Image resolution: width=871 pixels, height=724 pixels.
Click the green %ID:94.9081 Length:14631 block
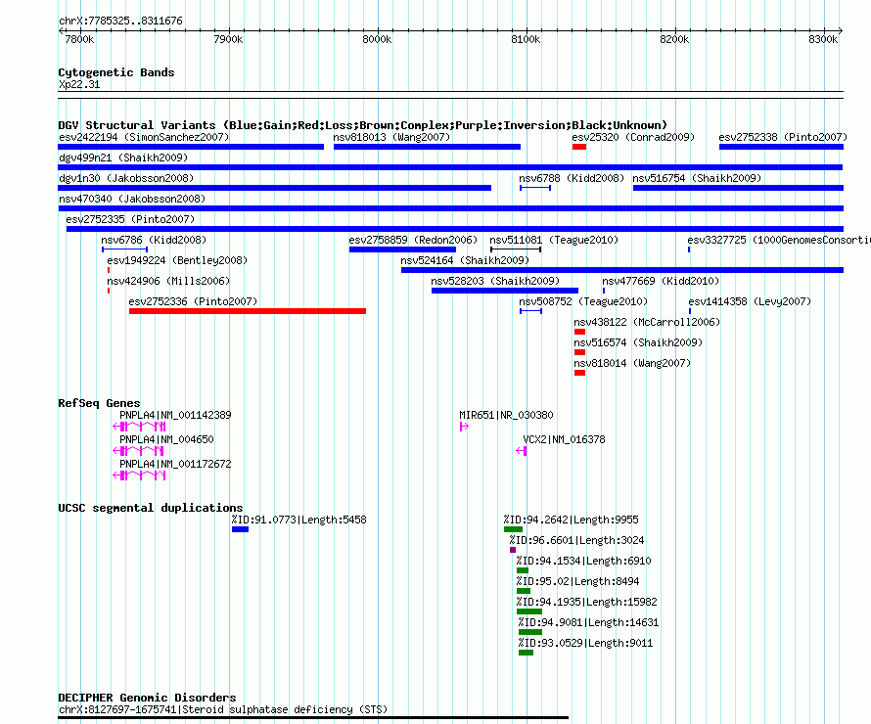click(x=530, y=632)
